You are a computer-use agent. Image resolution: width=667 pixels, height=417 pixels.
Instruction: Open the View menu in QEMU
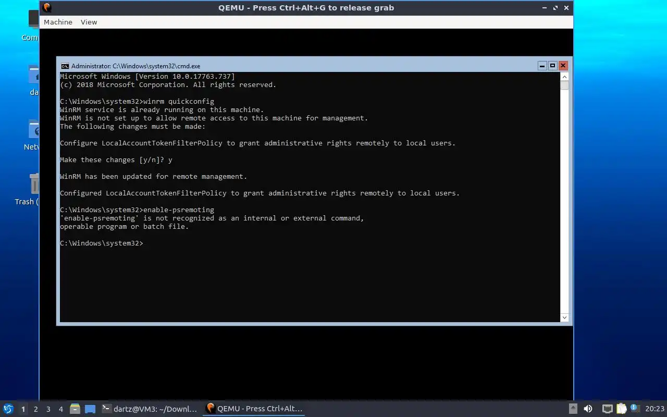point(89,22)
